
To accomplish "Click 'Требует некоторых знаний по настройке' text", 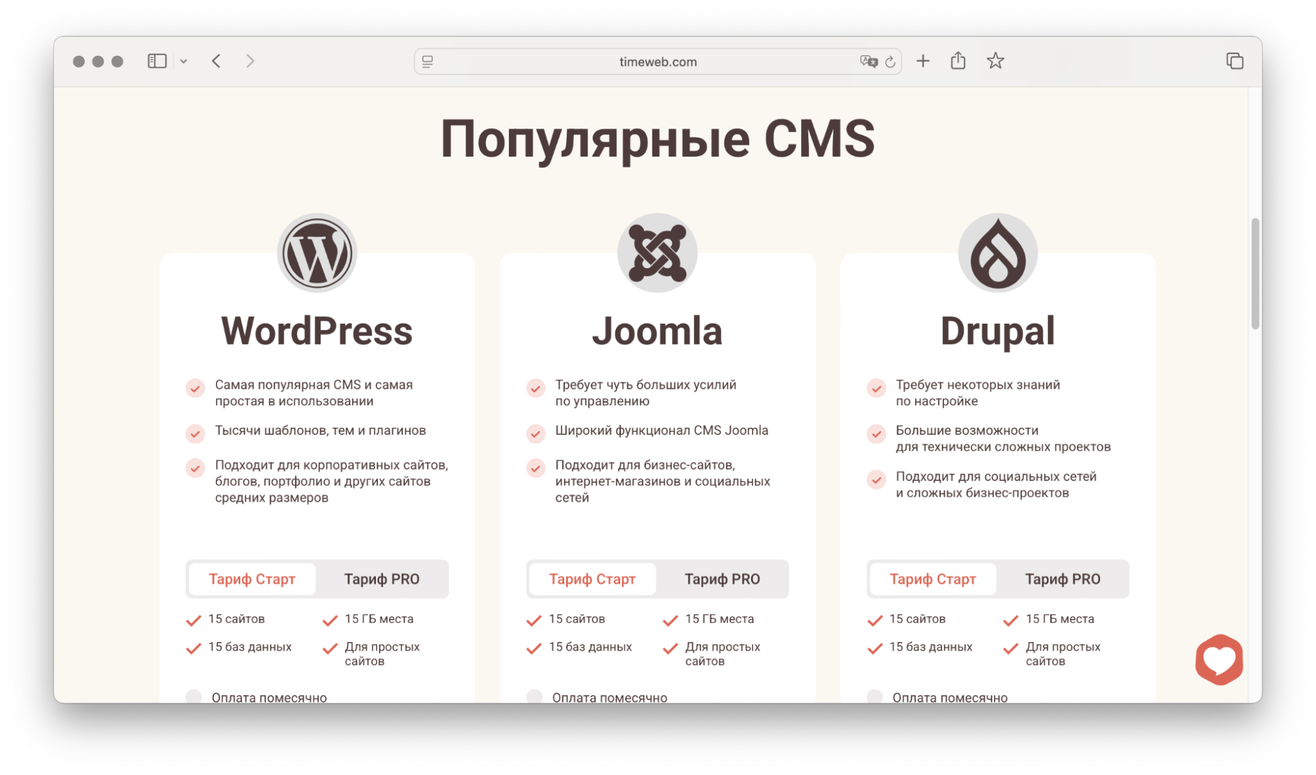I will (978, 393).
